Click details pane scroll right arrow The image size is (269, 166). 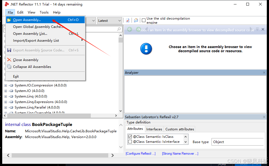[x=112, y=155]
